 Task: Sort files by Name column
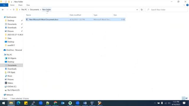click(x=28, y=15)
